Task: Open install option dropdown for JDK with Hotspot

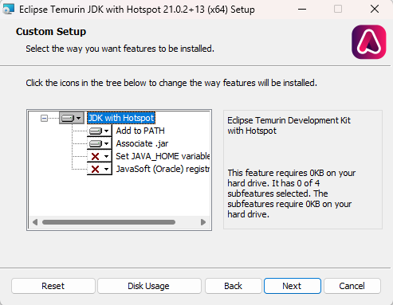Action: tap(71, 118)
